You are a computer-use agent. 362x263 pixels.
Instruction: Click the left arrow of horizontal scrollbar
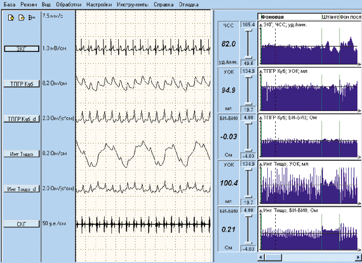point(262,258)
